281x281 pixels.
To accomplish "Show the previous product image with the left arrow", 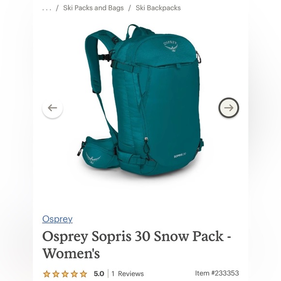I will click(52, 108).
